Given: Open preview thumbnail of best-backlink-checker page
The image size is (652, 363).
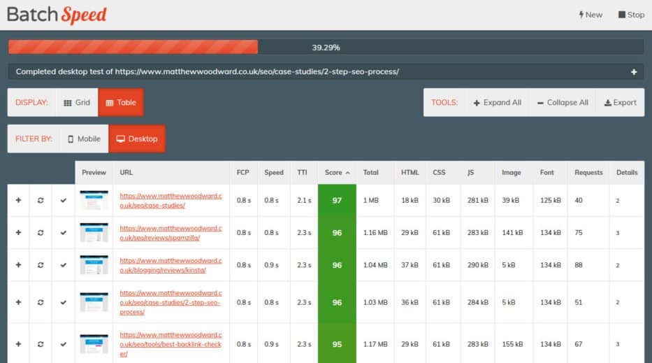Looking at the screenshot, I should [94, 344].
